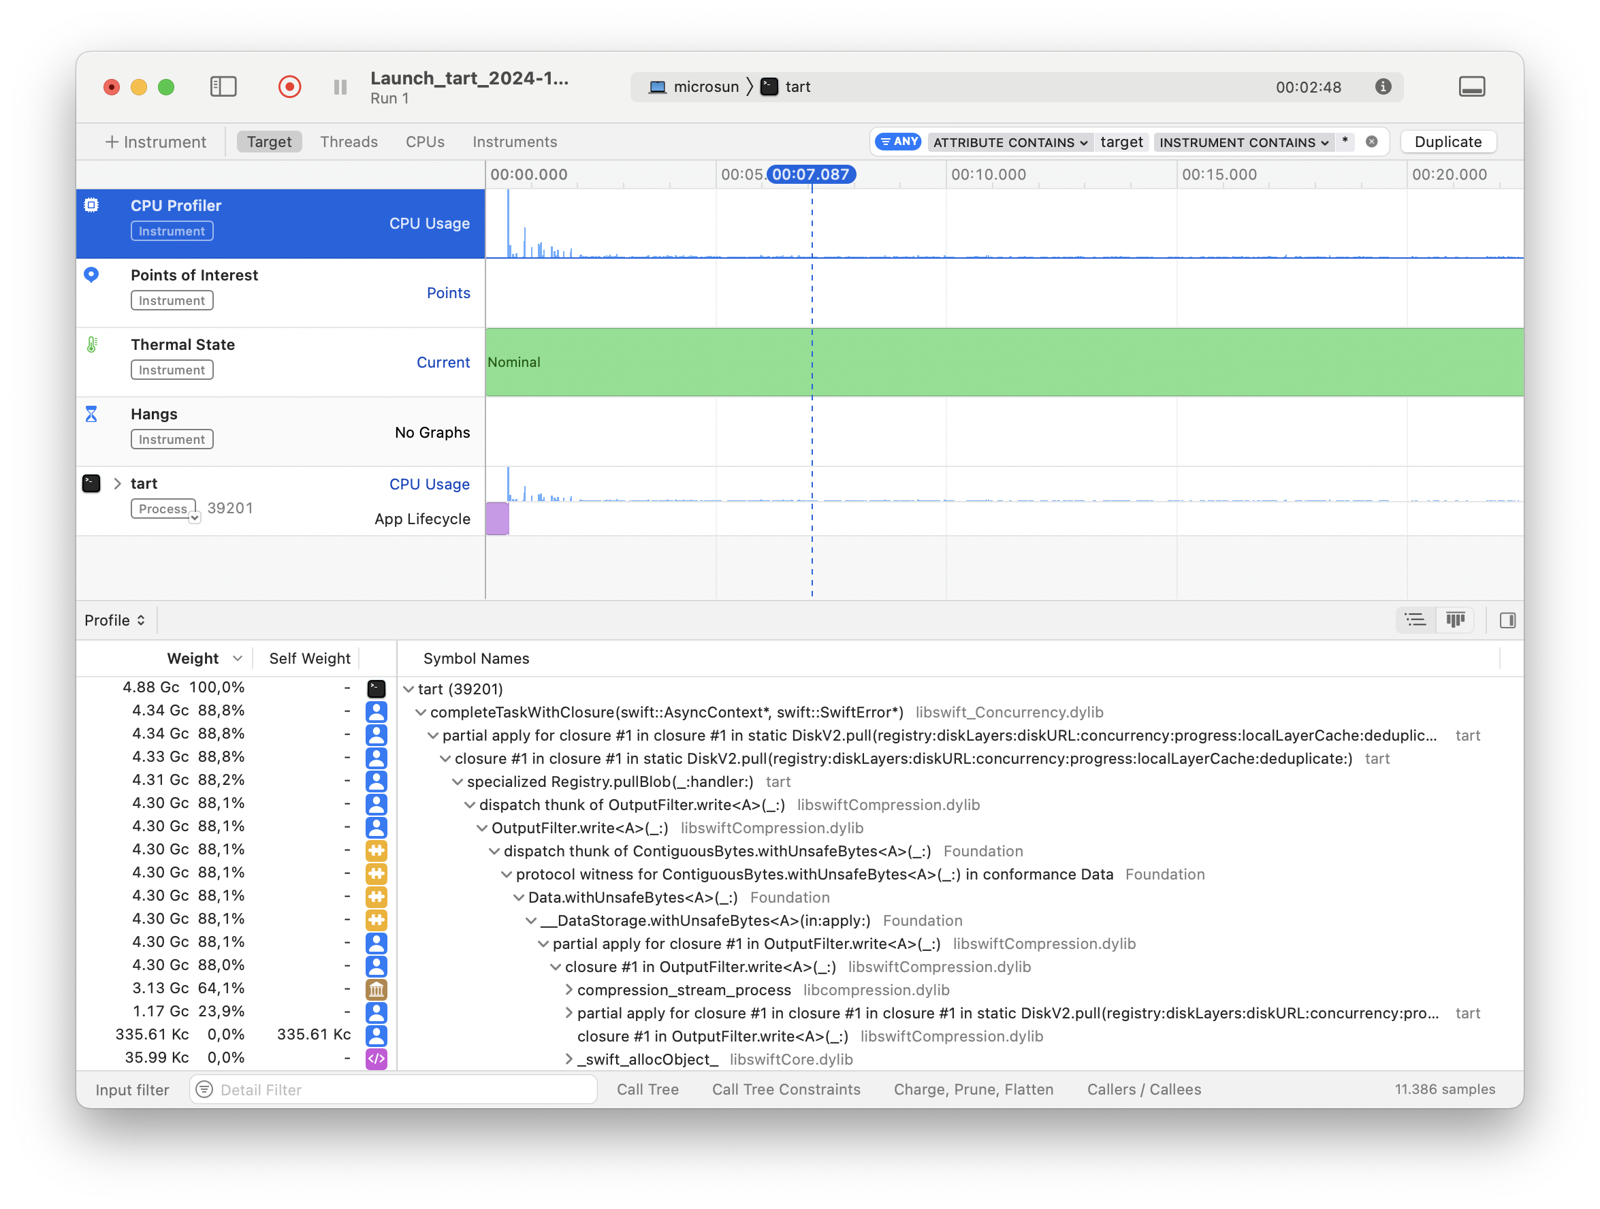Open the INSTRUMENT CONTAINS dropdown
The height and width of the screenshot is (1209, 1600).
(1244, 142)
